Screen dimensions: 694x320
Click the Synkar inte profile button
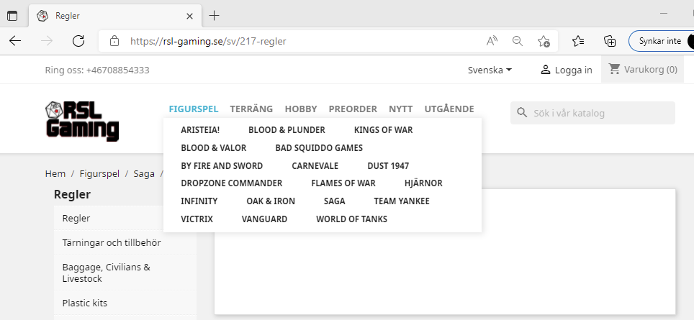click(662, 41)
